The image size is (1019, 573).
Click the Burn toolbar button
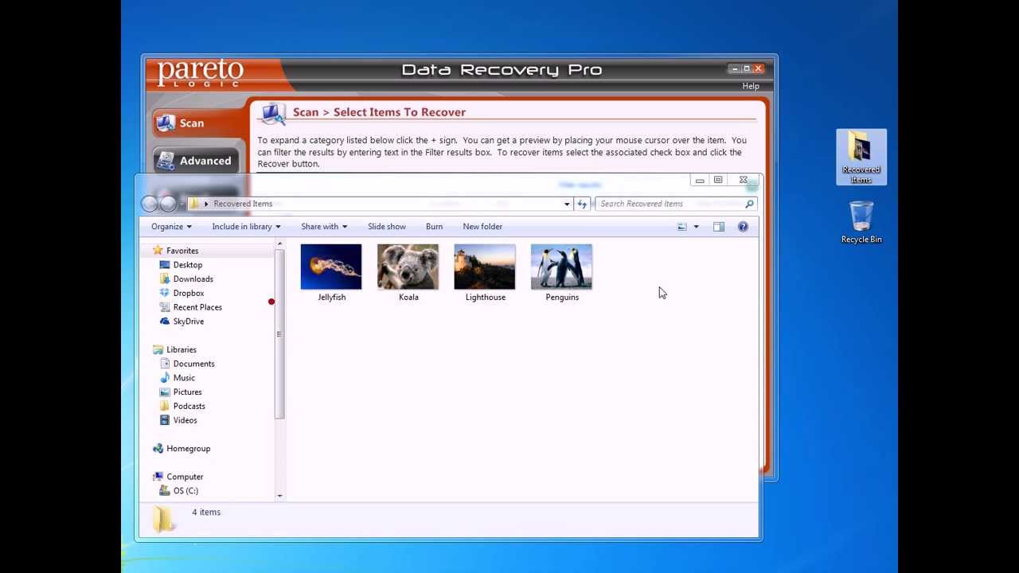[434, 227]
